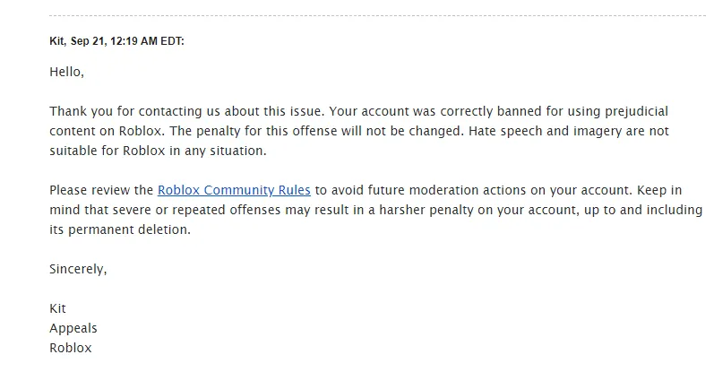Click the "its permanent deletion." line

click(120, 229)
